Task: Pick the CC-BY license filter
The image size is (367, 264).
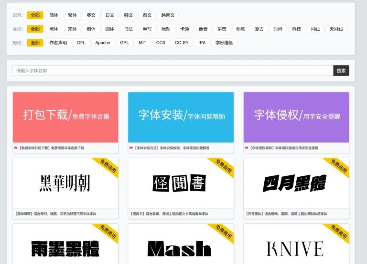Action: [182, 43]
